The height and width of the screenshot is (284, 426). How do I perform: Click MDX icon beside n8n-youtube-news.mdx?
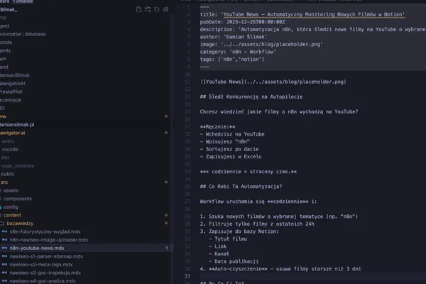point(5,248)
